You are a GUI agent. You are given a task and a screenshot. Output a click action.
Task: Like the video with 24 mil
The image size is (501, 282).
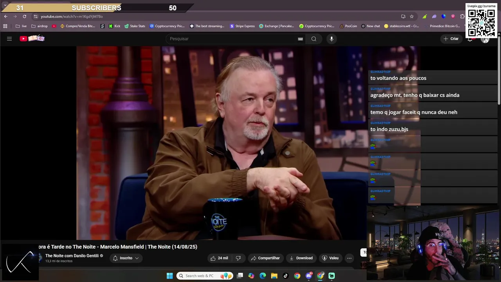tap(219, 258)
